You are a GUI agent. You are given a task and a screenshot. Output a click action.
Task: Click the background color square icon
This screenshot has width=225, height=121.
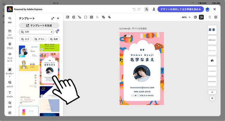click(x=85, y=17)
